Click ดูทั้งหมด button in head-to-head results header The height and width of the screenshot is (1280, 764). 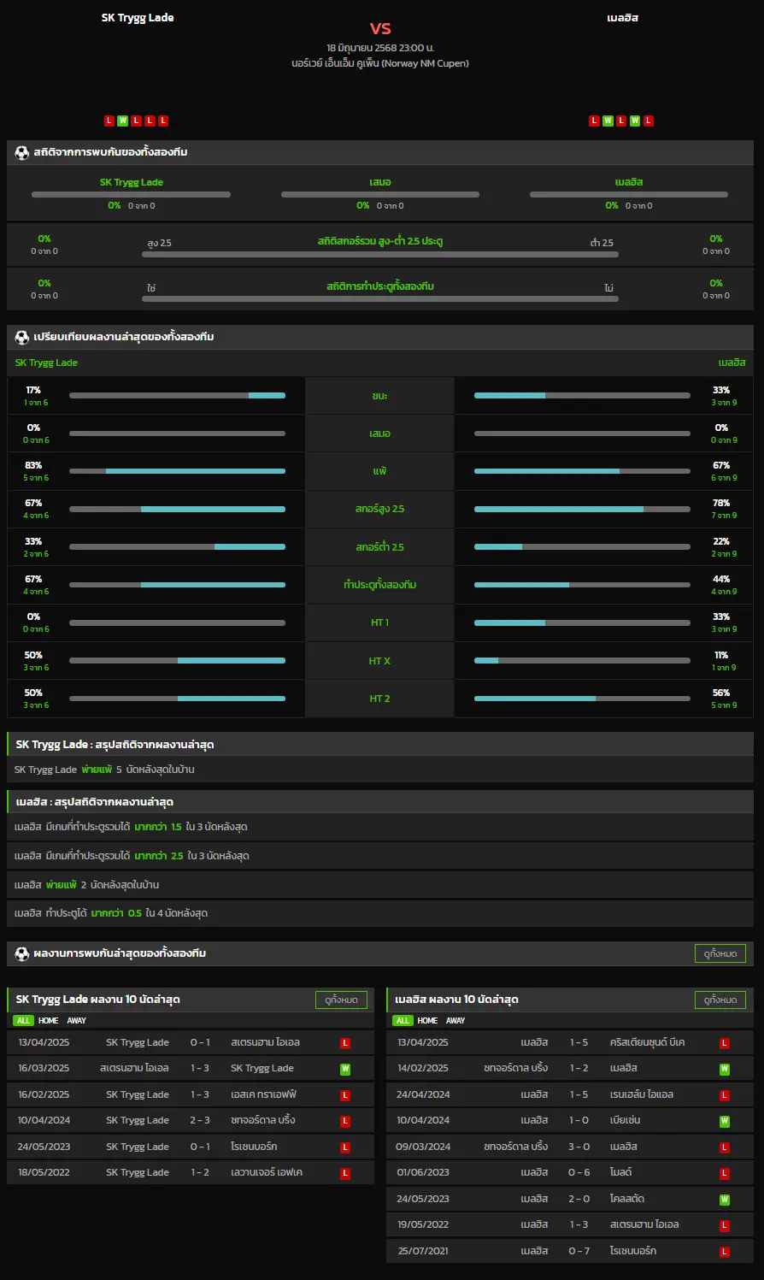pyautogui.click(x=720, y=953)
